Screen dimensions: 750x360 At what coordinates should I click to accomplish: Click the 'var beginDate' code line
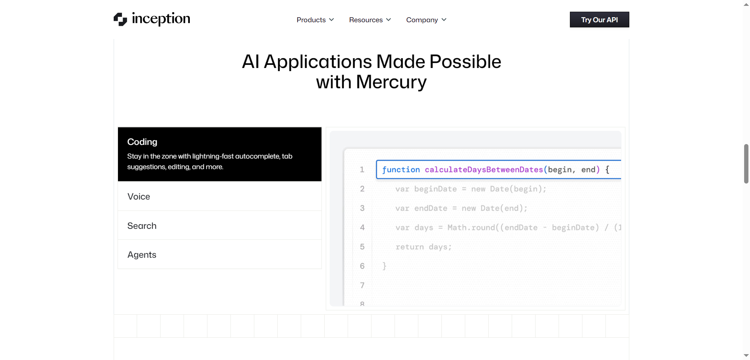click(470, 189)
